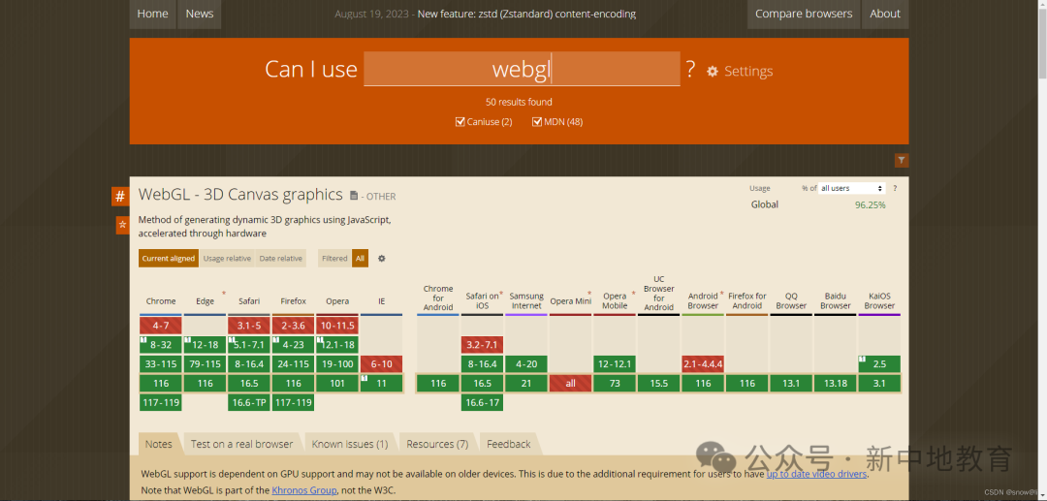Click the Chrome 33-115 cell
This screenshot has width=1047, height=501.
coord(161,364)
